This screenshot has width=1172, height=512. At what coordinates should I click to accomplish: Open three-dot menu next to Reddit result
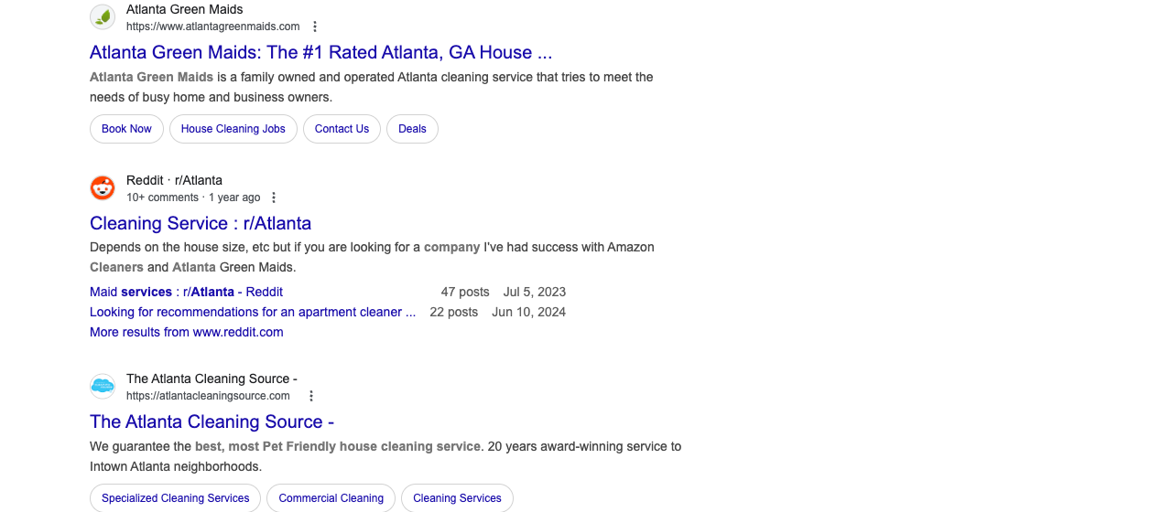pos(273,197)
